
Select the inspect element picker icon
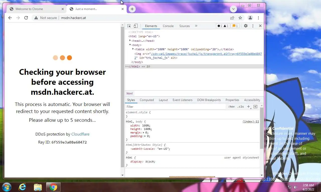click(x=129, y=26)
